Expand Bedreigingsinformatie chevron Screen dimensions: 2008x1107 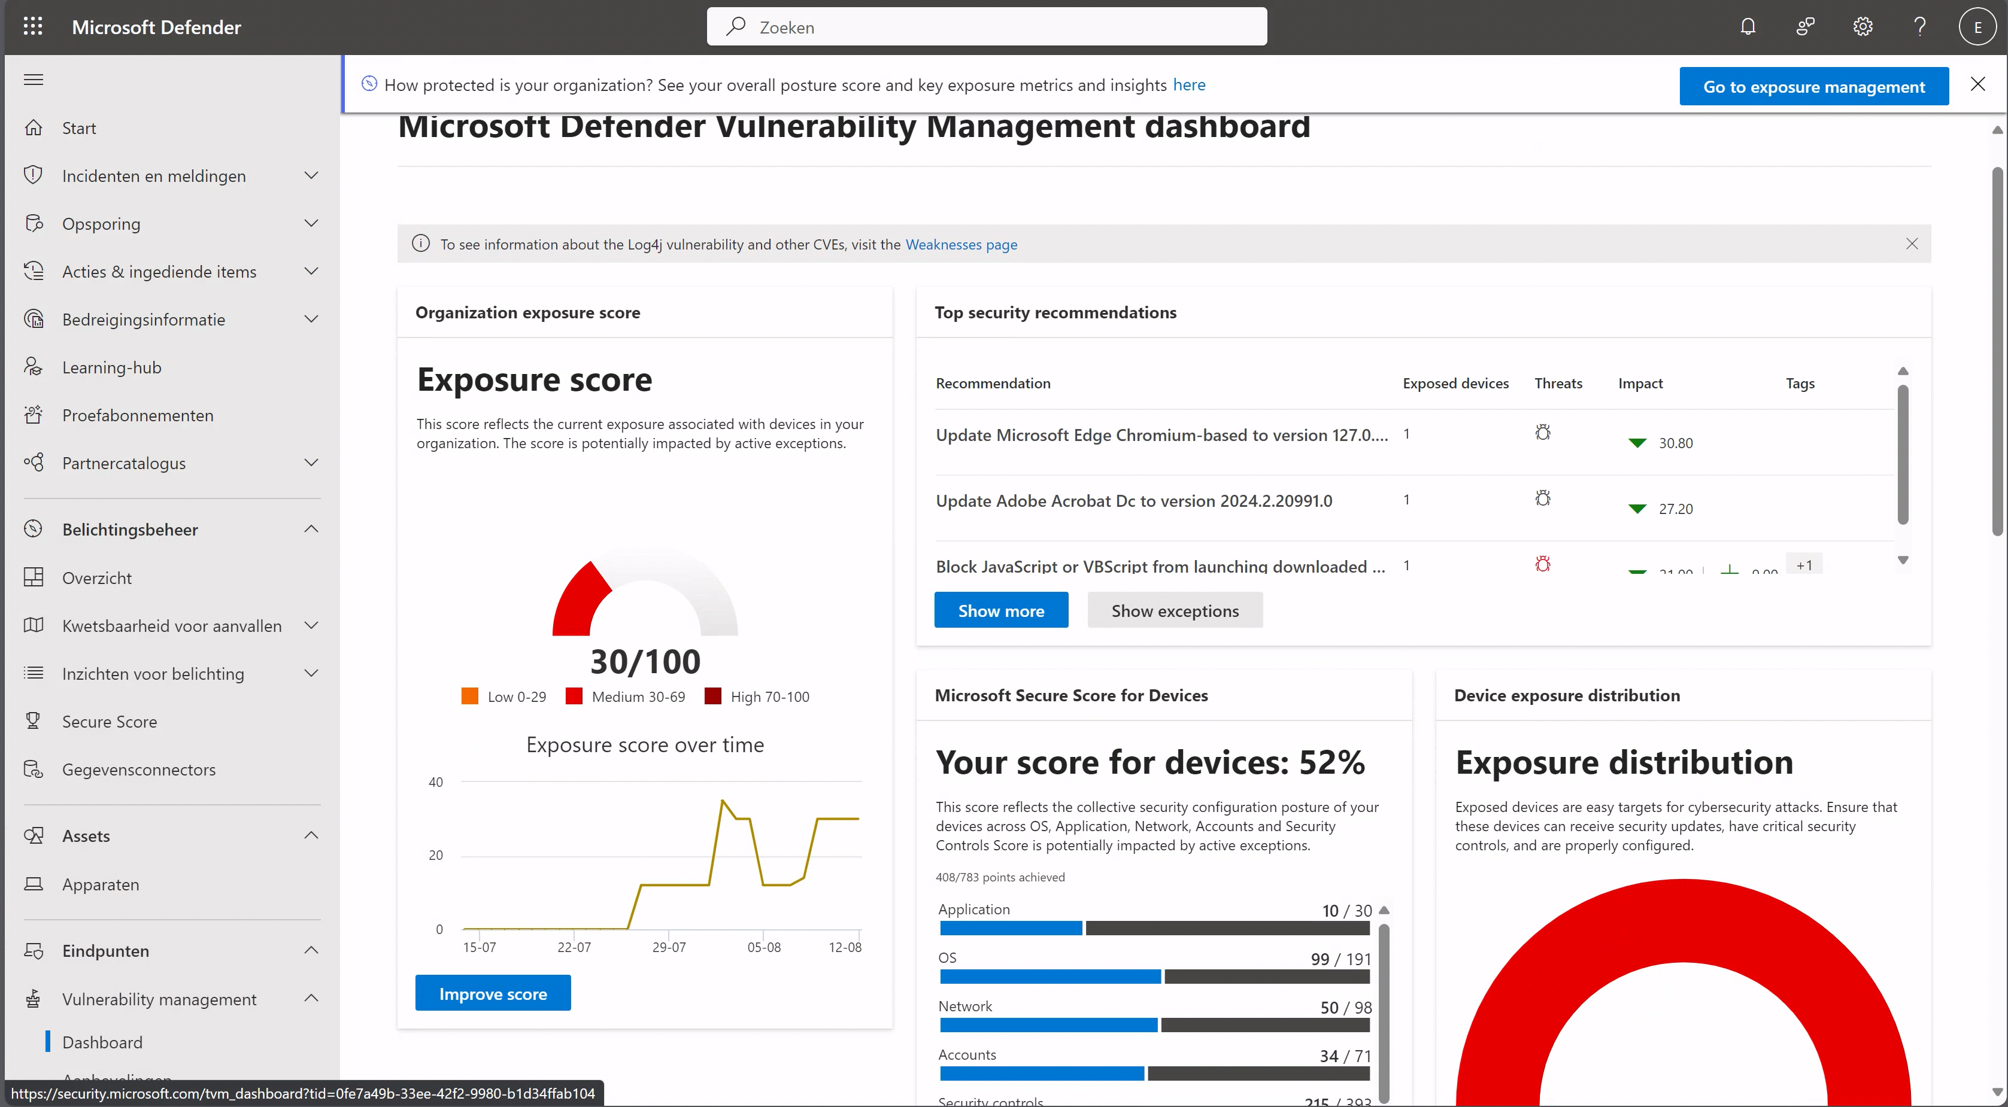311,320
